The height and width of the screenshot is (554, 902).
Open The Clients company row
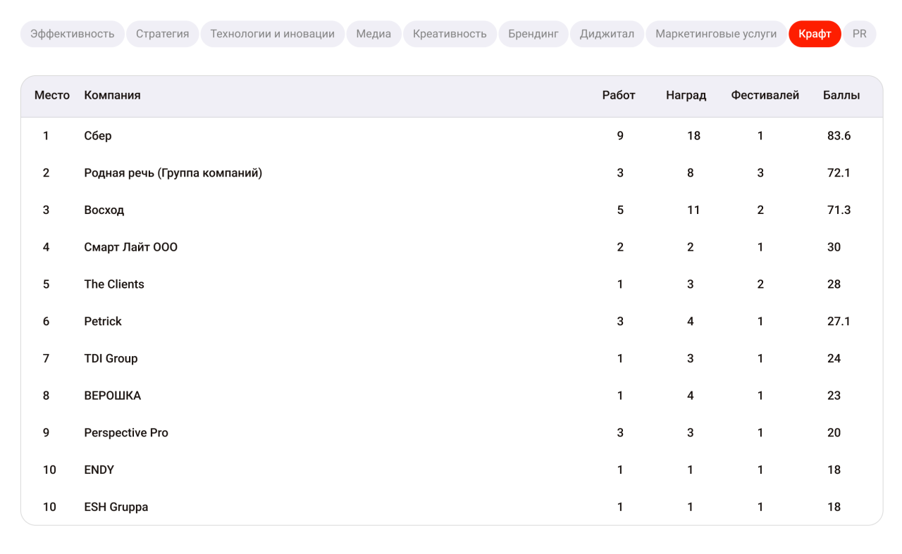(114, 284)
